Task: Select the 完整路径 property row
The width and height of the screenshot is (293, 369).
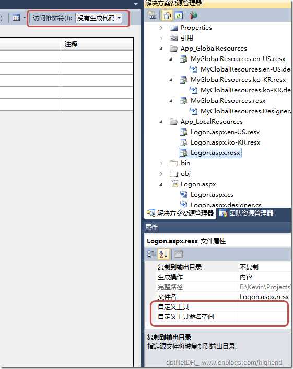Action: (170, 287)
